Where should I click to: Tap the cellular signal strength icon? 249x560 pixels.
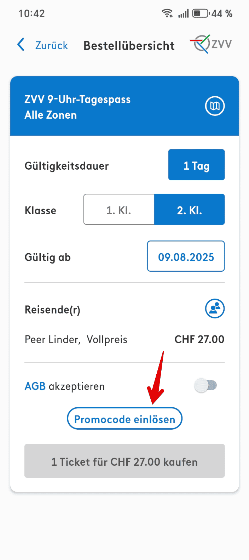[x=183, y=13]
